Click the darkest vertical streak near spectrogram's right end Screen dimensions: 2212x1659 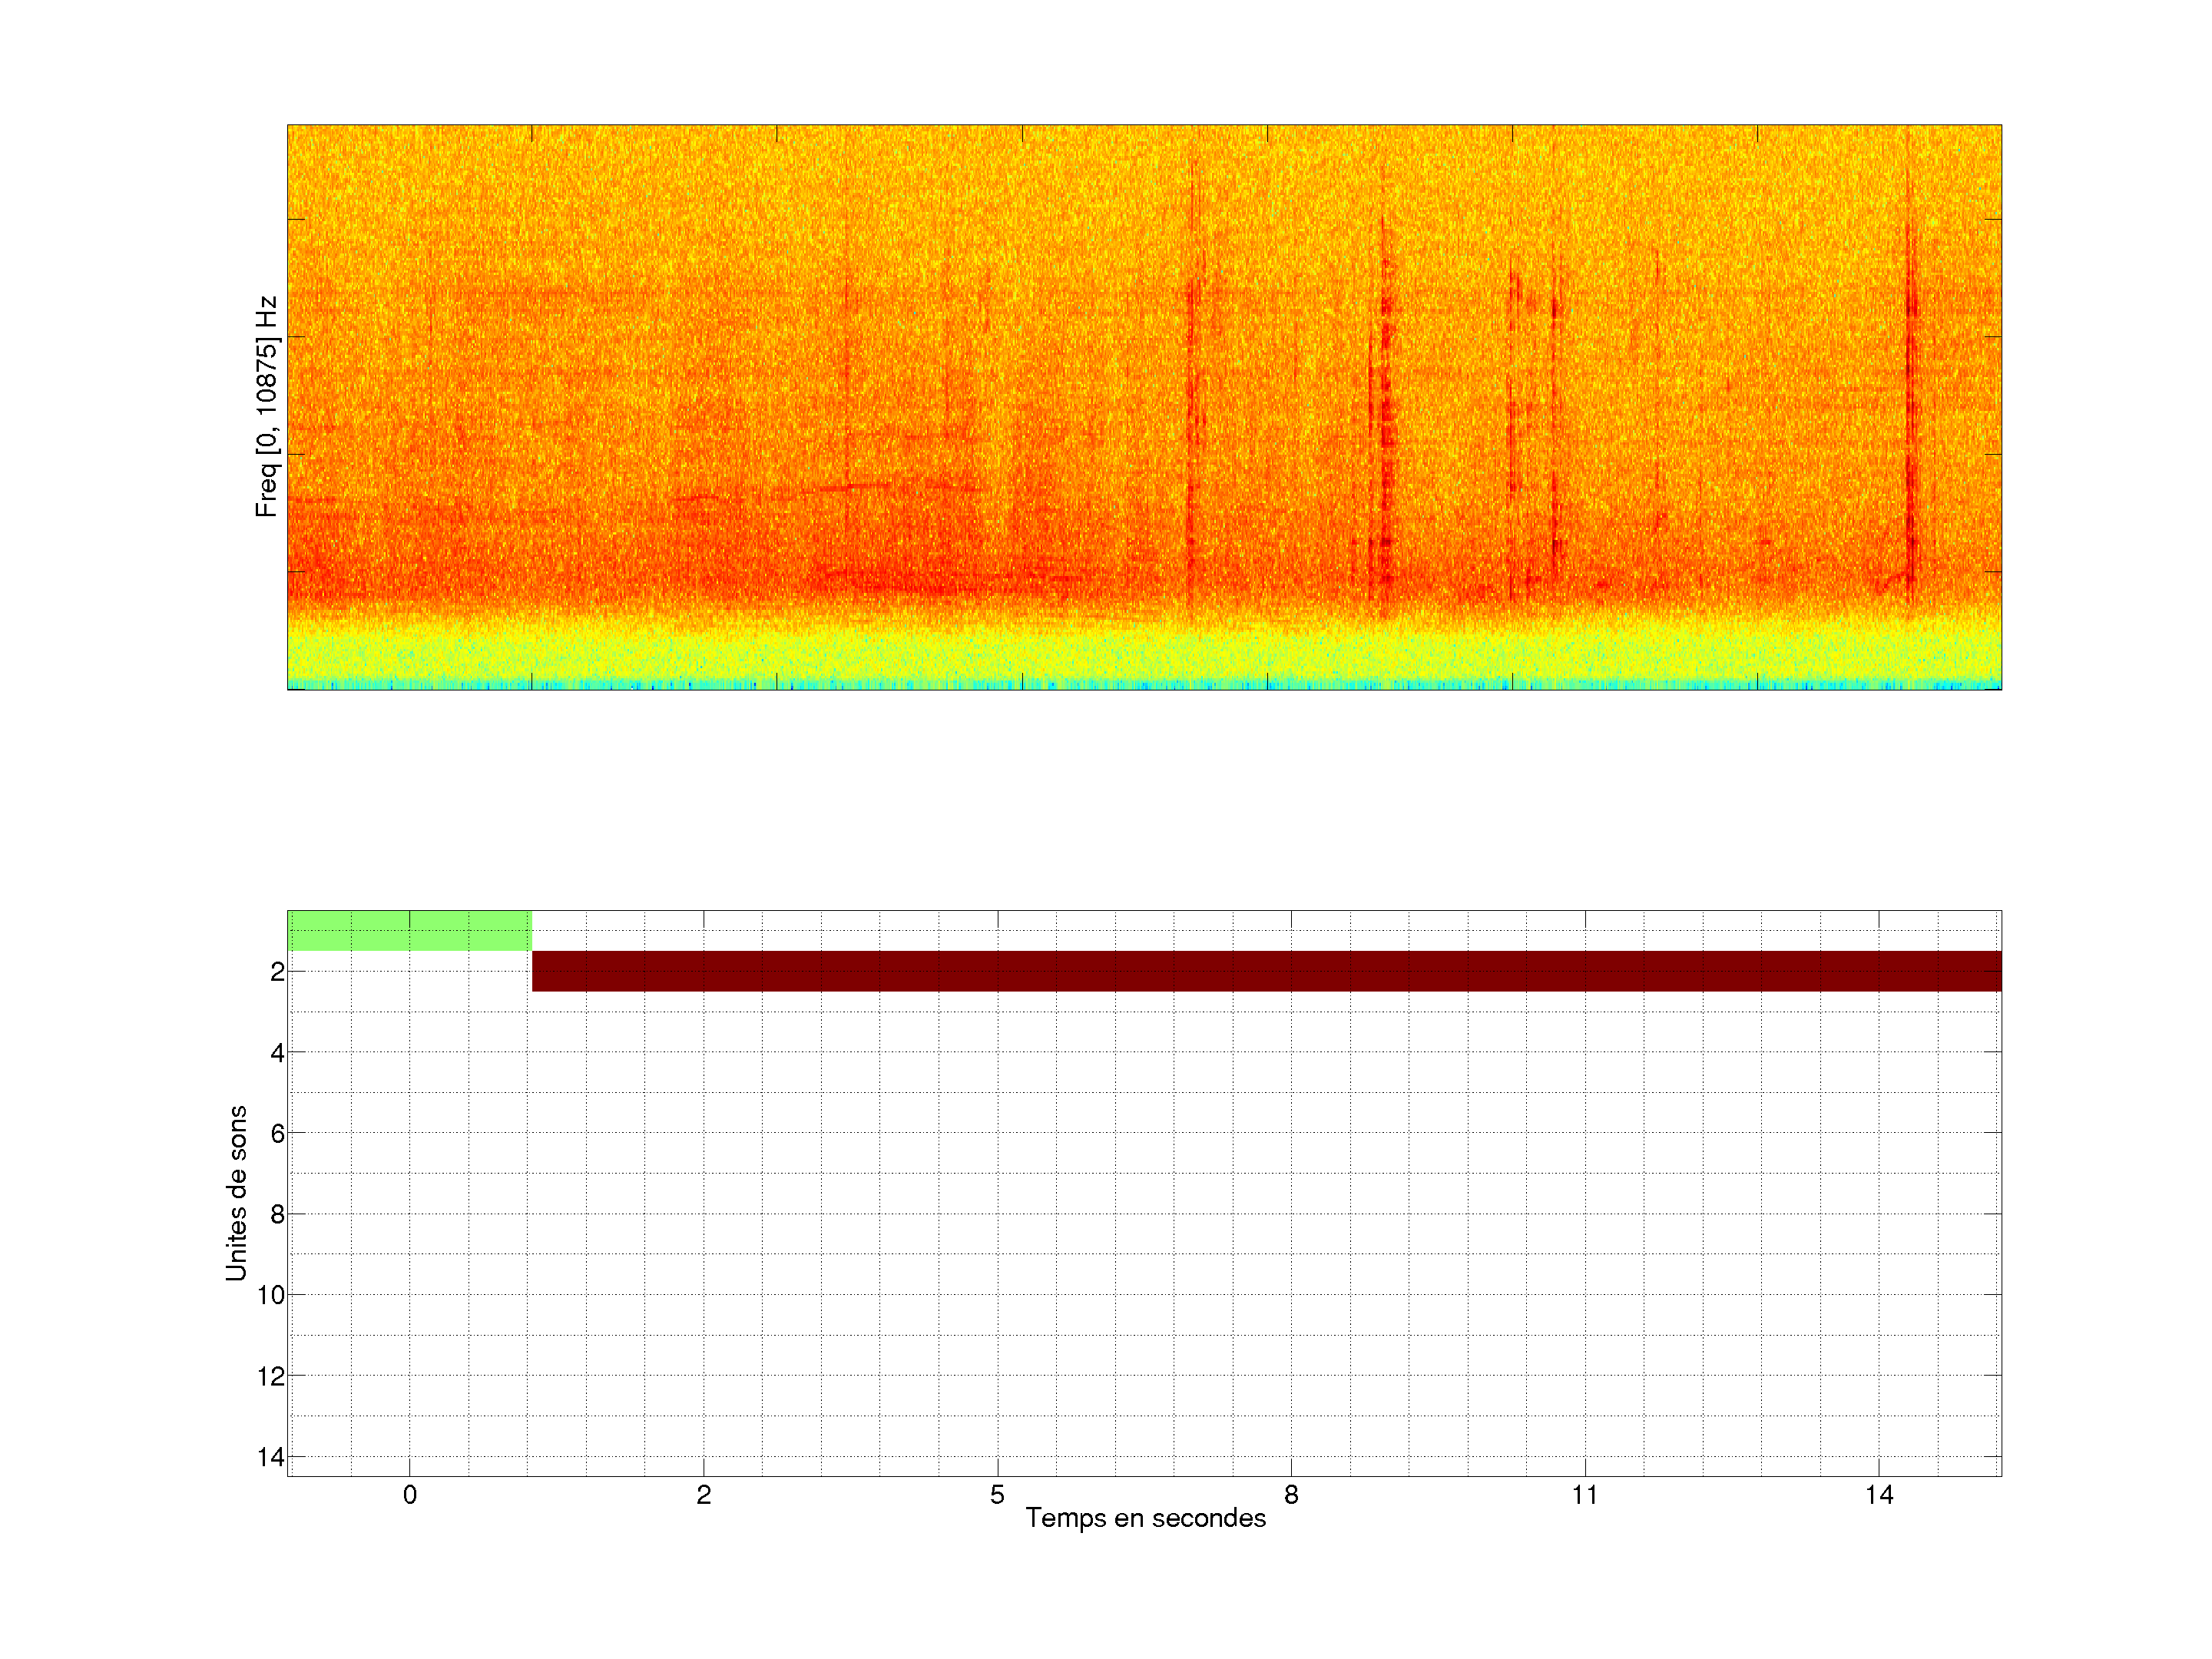[1910, 400]
